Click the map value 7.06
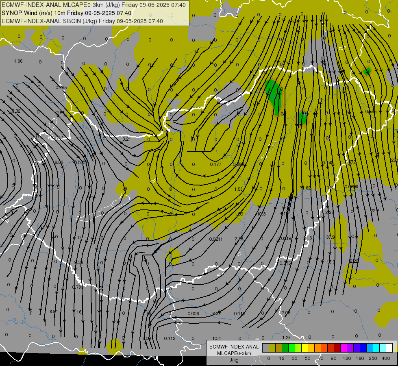 coord(286,313)
